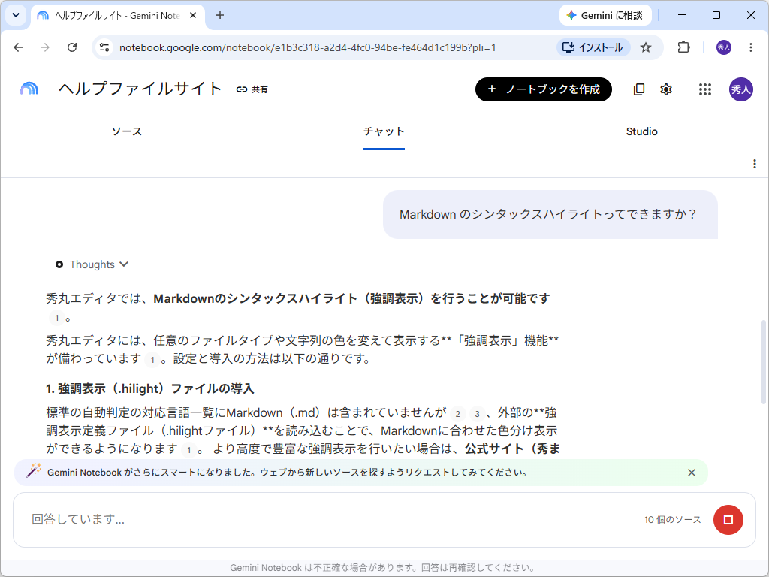Click the Gemini に相談 button

click(605, 15)
